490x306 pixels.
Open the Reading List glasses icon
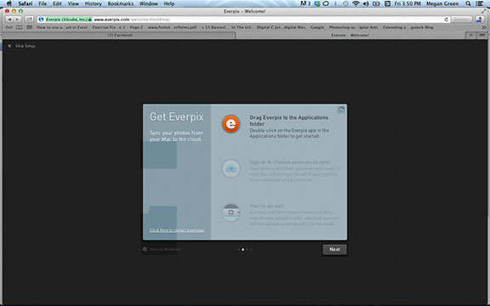tap(9, 27)
